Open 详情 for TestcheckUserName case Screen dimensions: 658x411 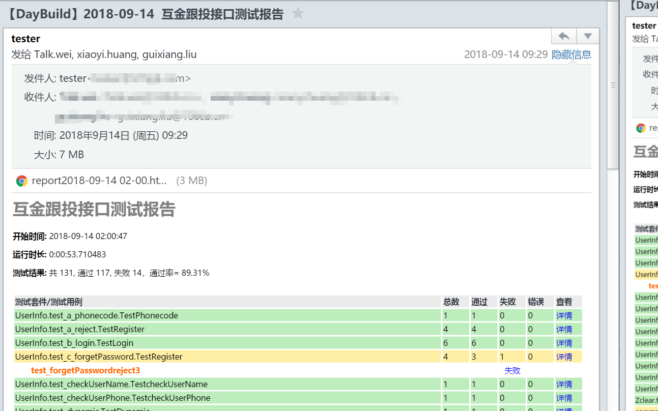click(565, 384)
